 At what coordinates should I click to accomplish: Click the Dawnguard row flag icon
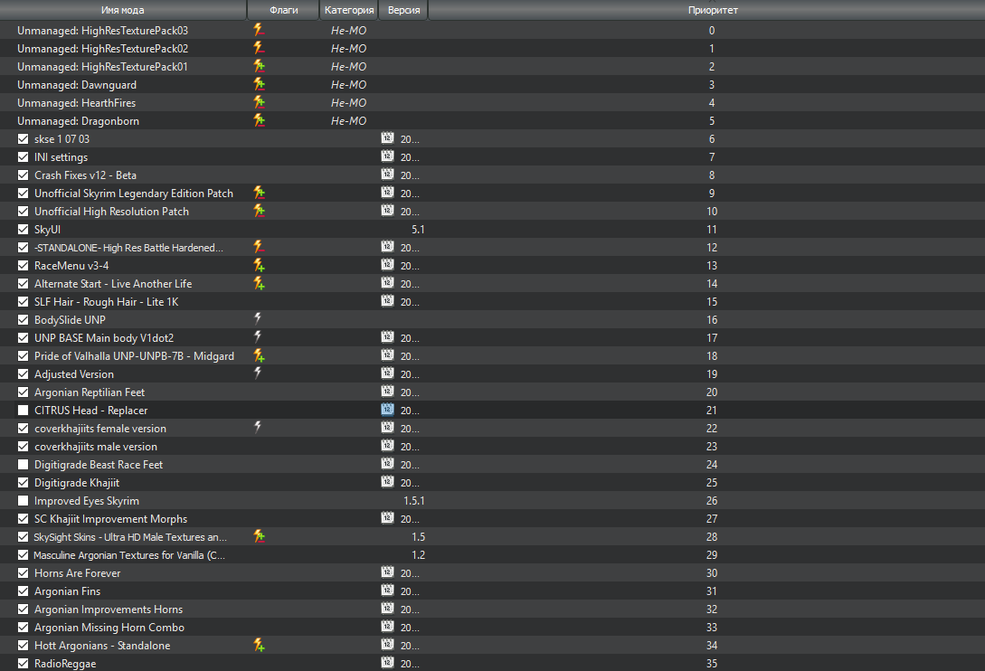tap(258, 85)
